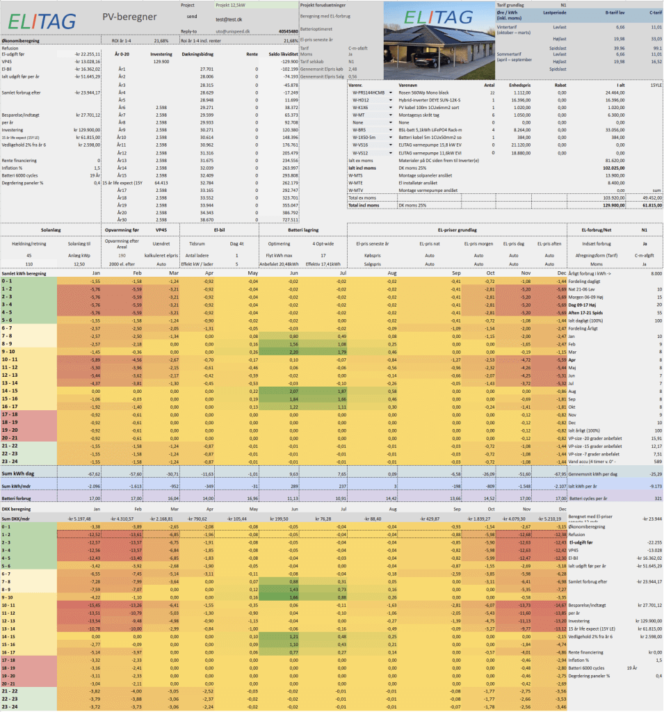Open the W-BR5 battery dropdown

pyautogui.click(x=391, y=129)
